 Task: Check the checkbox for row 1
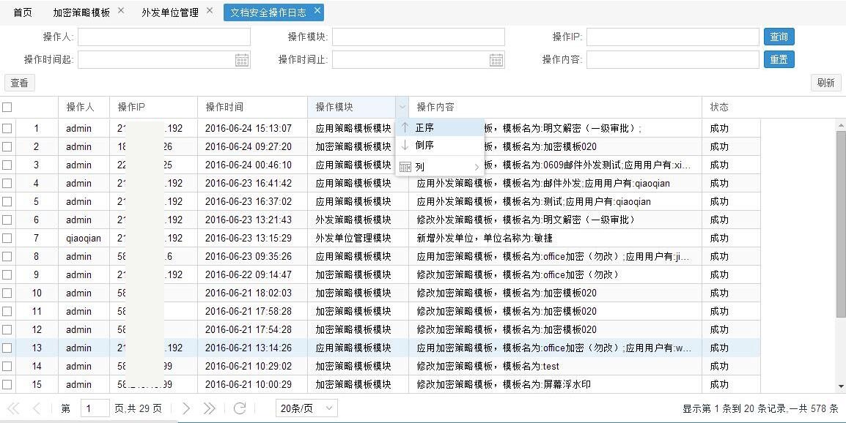coord(7,128)
